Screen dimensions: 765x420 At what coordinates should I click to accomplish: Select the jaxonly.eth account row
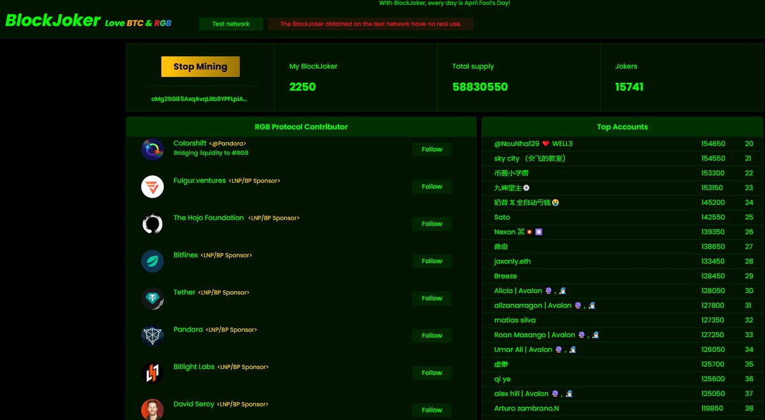coord(623,261)
